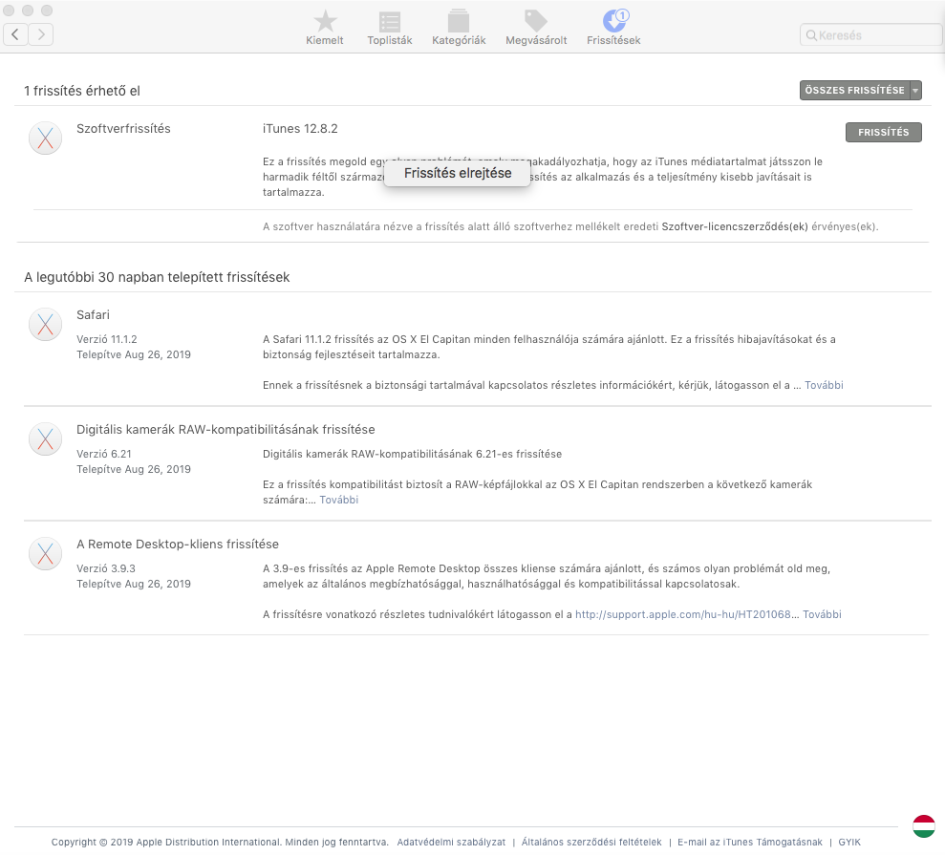Open the support.apple.com HT201068 link
The image size is (945, 855).
coord(683,614)
